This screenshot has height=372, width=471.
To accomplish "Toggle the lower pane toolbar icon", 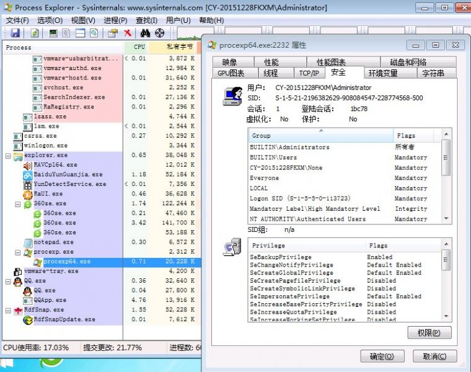I will click(80, 33).
